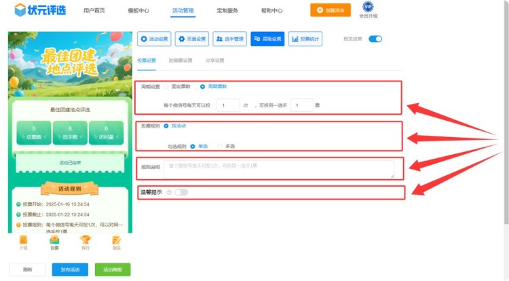Switch to the 防刷票设置 tab
Image resolution: width=509 pixels, height=281 pixels.
click(x=181, y=61)
